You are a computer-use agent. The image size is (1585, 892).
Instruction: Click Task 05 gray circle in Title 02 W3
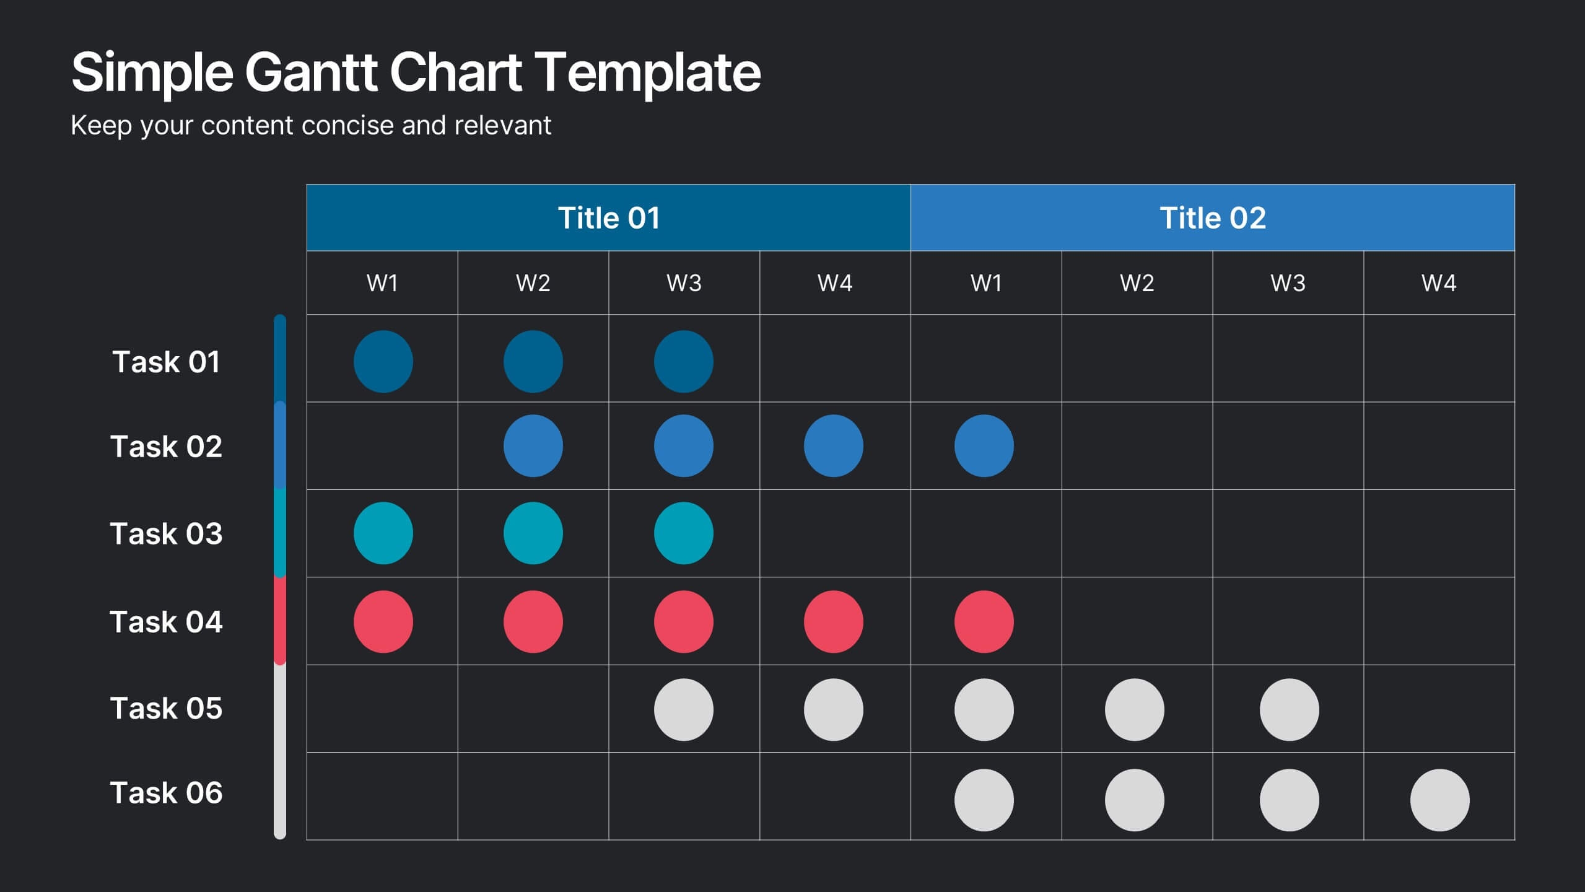(x=1289, y=709)
